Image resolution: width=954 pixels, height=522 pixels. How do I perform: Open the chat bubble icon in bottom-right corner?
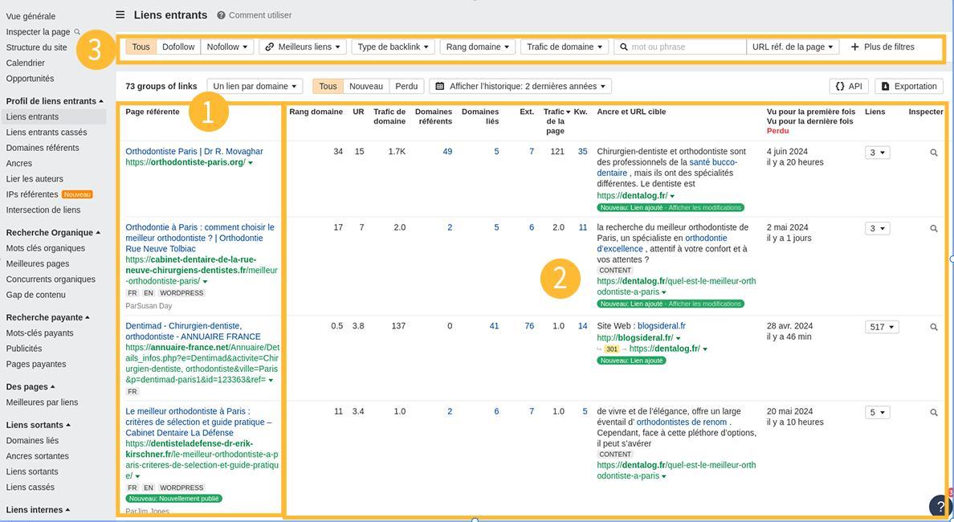pos(939,505)
